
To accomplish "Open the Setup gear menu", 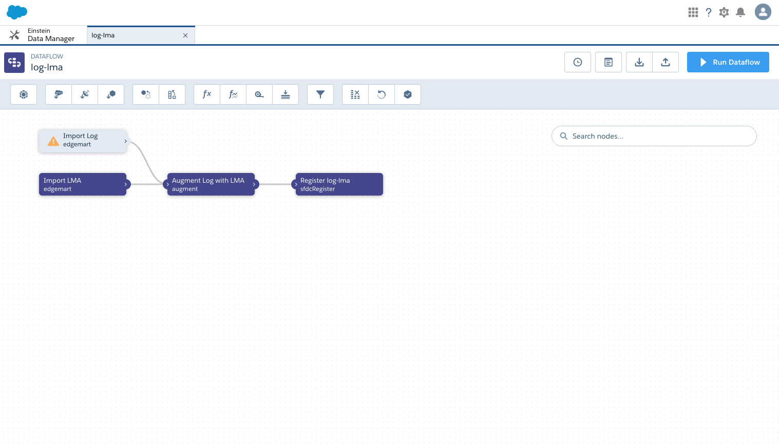I will [724, 12].
